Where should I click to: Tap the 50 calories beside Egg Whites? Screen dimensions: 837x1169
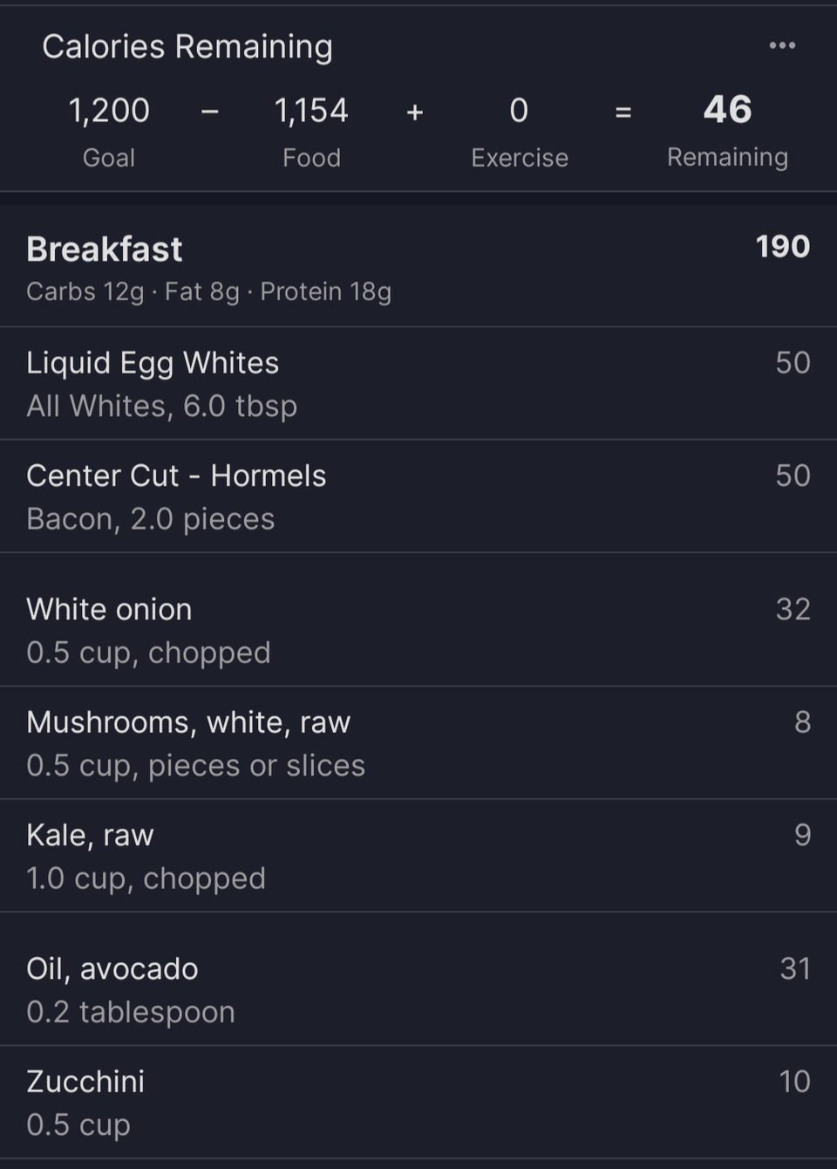tap(793, 363)
